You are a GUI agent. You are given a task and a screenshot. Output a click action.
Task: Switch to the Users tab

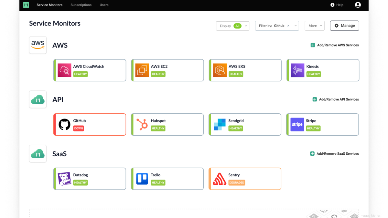[x=104, y=5]
